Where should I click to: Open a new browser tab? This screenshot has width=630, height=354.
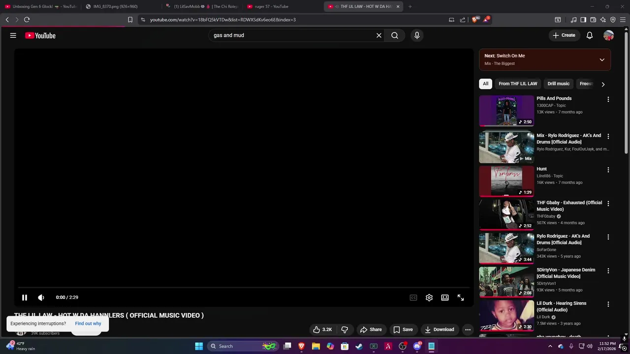click(410, 6)
